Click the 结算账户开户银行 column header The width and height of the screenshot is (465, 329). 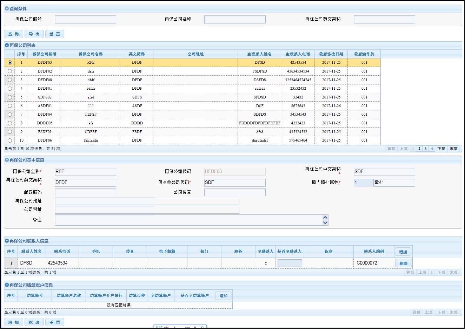click(106, 296)
